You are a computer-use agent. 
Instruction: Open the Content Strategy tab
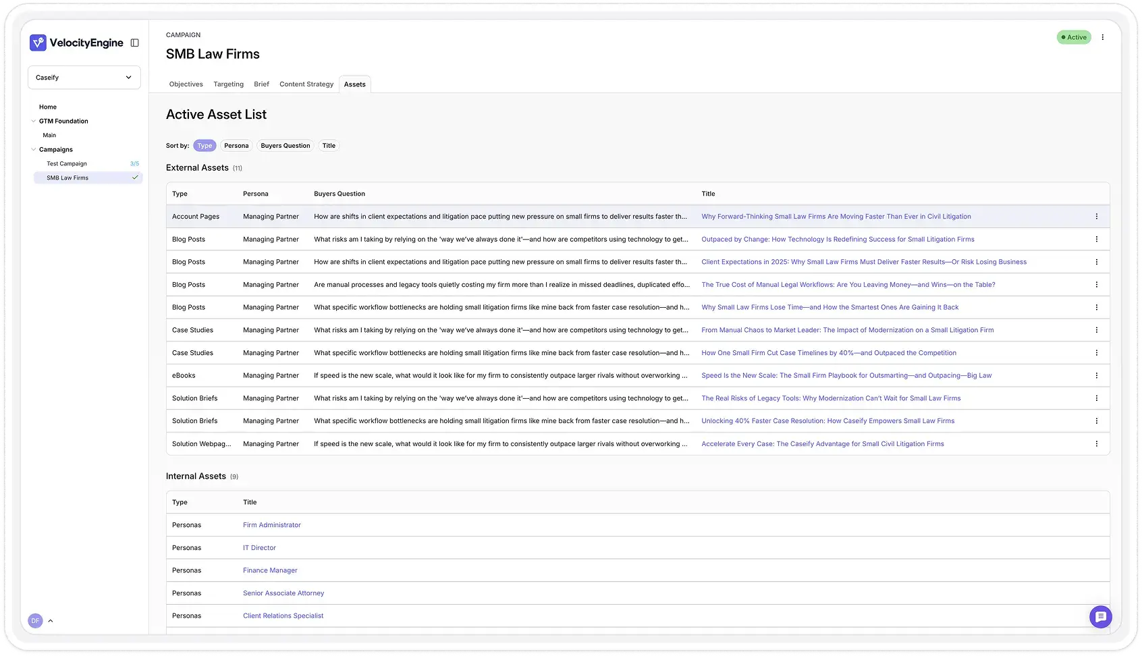306,84
